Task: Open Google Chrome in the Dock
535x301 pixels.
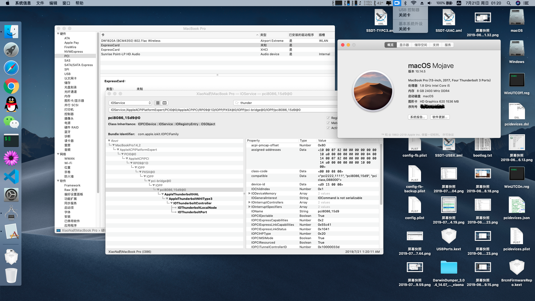Action: tap(11, 86)
